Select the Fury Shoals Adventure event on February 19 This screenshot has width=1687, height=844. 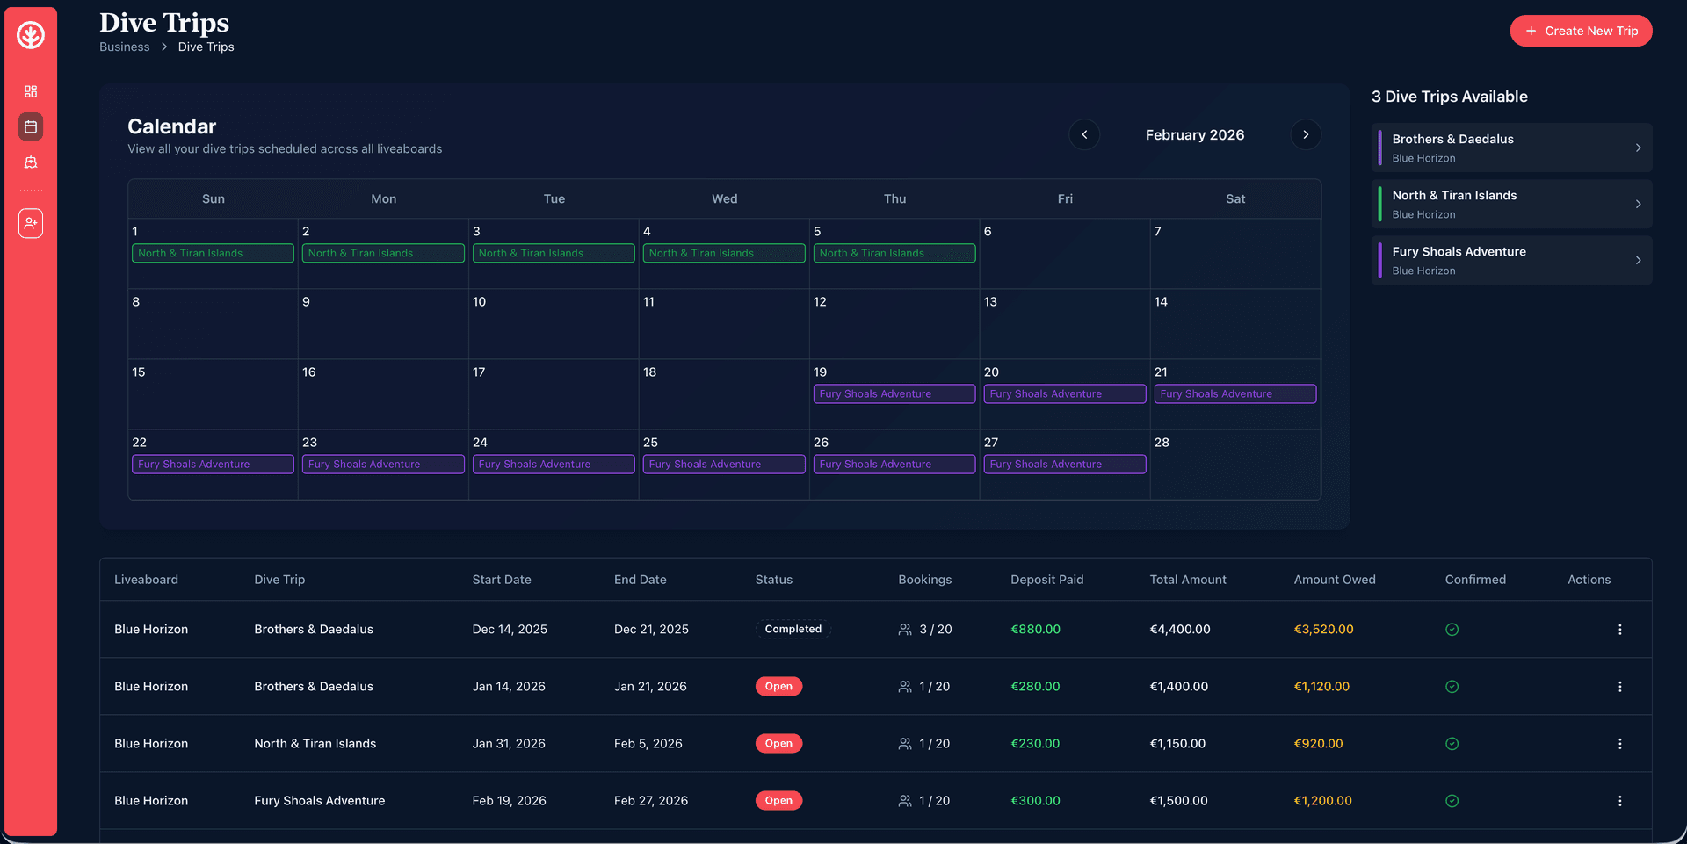[894, 393]
